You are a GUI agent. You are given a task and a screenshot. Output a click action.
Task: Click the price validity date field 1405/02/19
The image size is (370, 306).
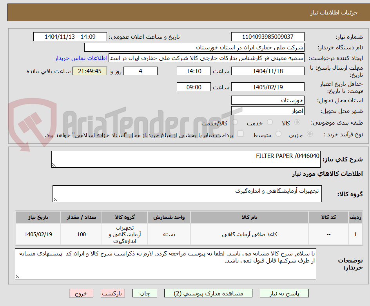tap(268, 87)
